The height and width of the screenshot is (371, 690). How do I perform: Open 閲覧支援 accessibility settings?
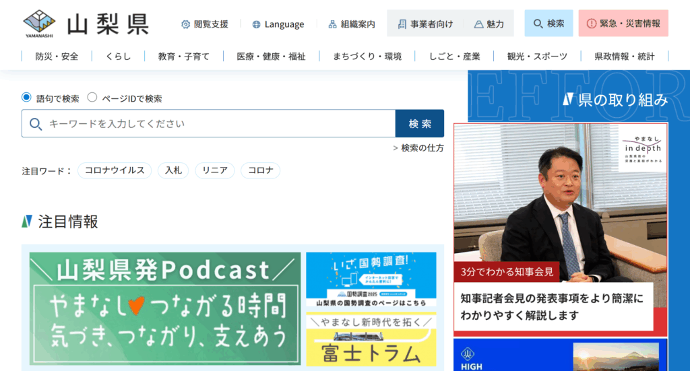[x=204, y=24]
